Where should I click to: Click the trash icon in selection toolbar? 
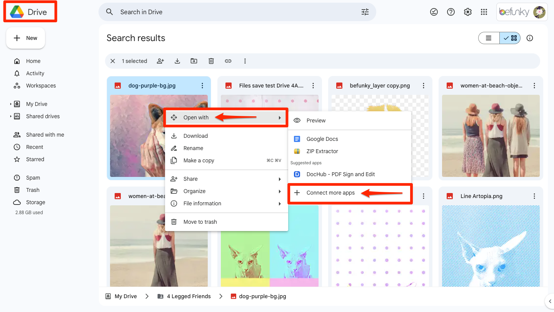point(211,61)
